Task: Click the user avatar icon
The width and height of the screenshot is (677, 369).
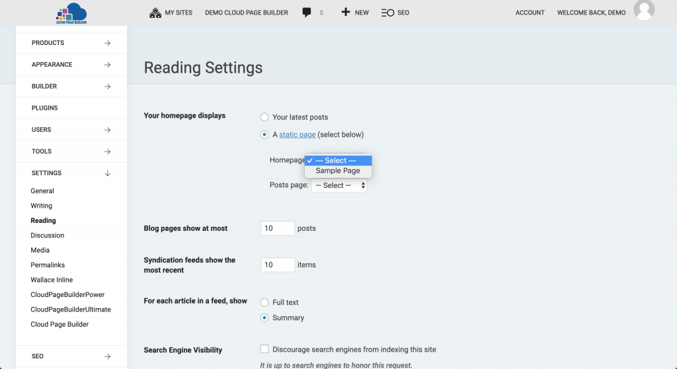Action: click(643, 10)
